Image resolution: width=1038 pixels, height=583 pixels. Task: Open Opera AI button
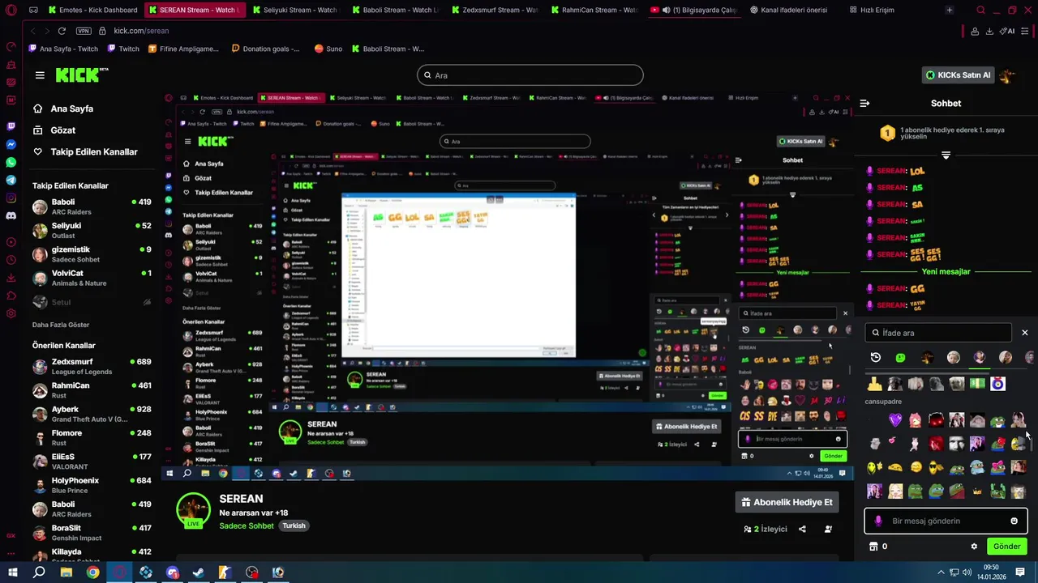click(1008, 31)
